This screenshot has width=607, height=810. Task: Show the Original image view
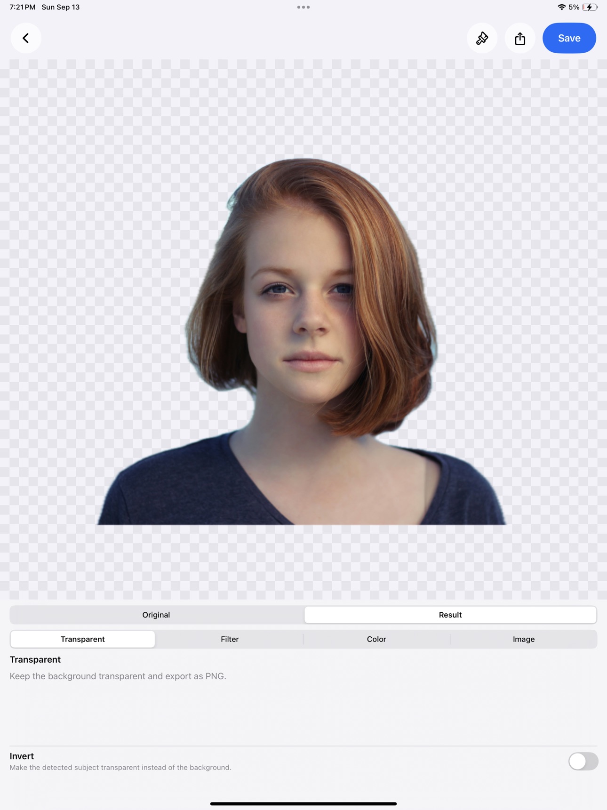[x=156, y=615]
